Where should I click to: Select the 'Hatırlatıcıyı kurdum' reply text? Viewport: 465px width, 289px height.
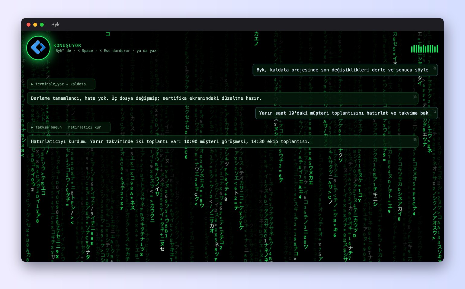click(x=170, y=141)
